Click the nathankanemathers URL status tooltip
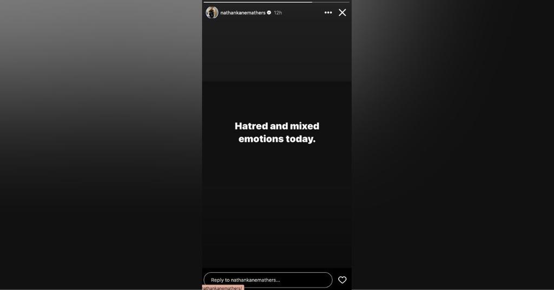 click(x=223, y=288)
